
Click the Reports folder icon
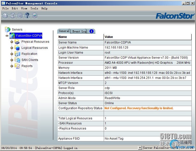coord(17,66)
